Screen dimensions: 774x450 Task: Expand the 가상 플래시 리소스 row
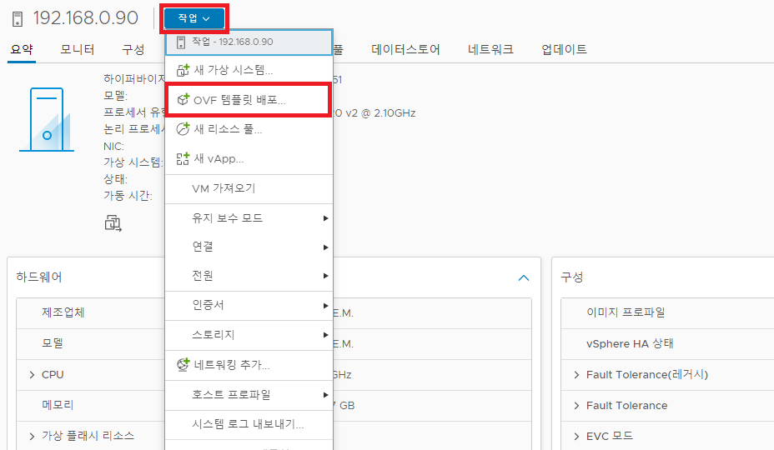pos(32,436)
